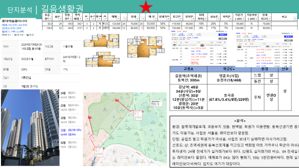Open the 매매 column filter dropdown
This screenshot has height=168, width=299.
(x=118, y=19)
